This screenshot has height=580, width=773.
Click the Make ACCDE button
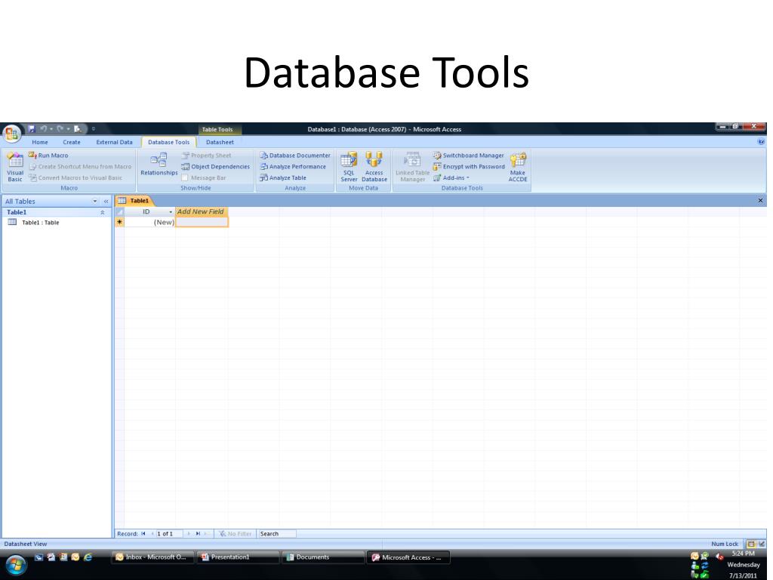point(518,167)
